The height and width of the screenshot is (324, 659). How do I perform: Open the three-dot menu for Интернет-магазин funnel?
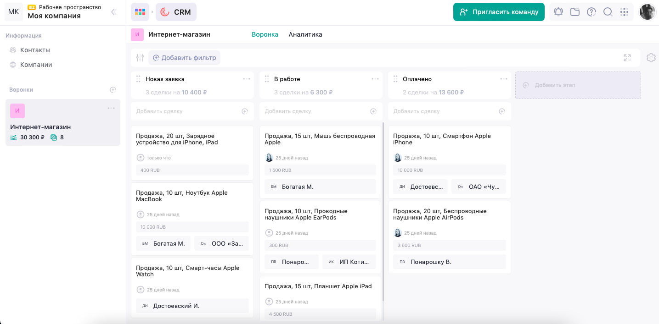111,108
